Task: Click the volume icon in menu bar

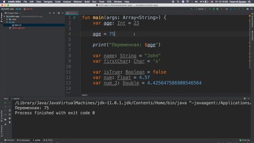Action: click(x=196, y=2)
